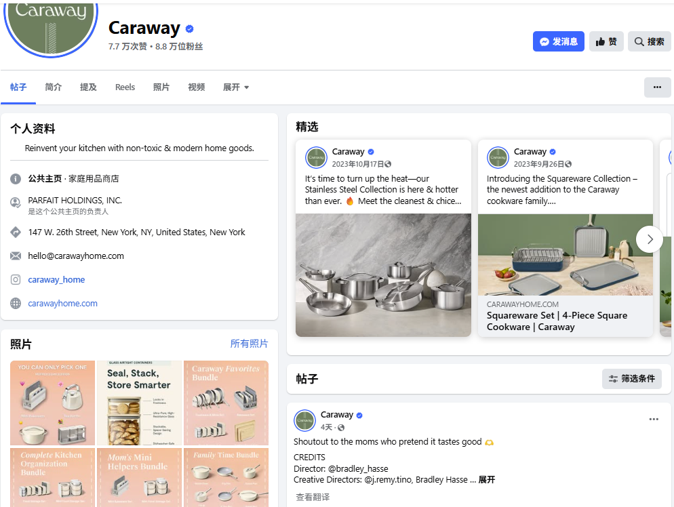Click 8.8 万位粉丝 followers count
This screenshot has height=507, width=674.
(179, 46)
